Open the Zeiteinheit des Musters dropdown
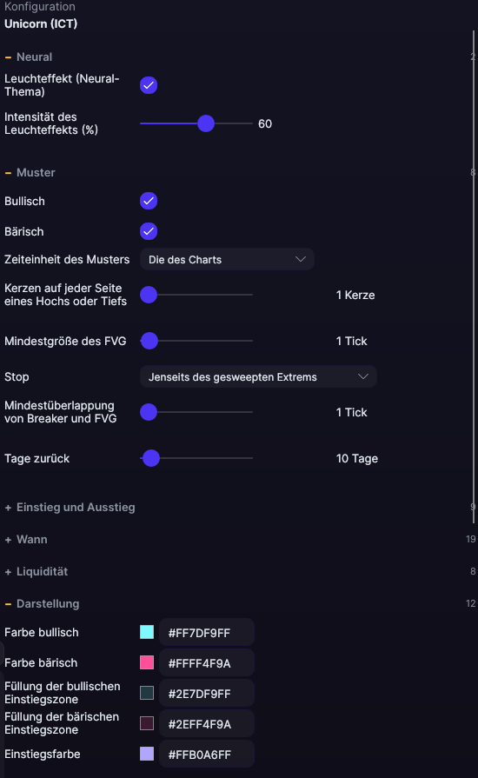The height and width of the screenshot is (778, 478). [227, 260]
